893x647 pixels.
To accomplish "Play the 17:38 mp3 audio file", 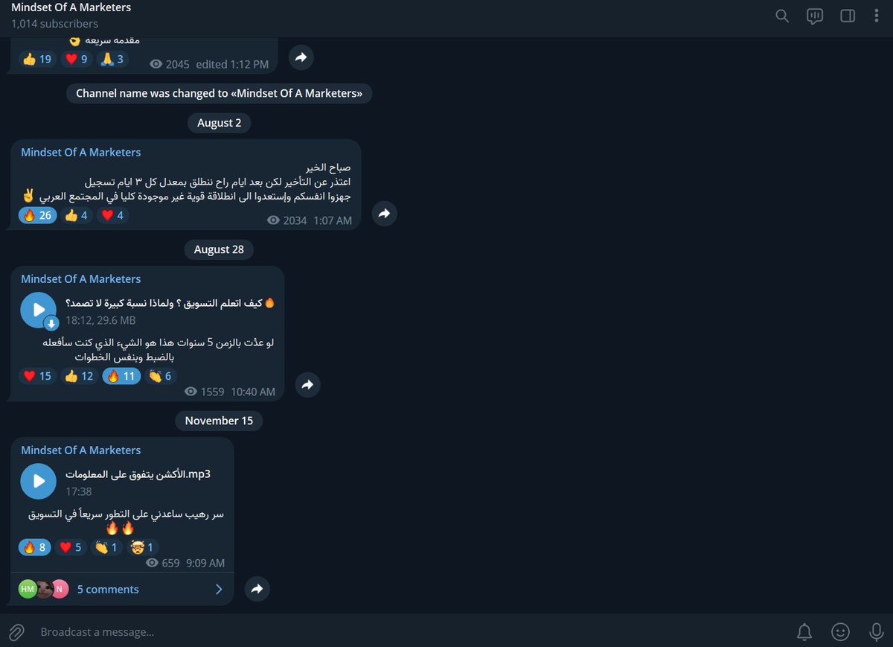I will tap(39, 481).
